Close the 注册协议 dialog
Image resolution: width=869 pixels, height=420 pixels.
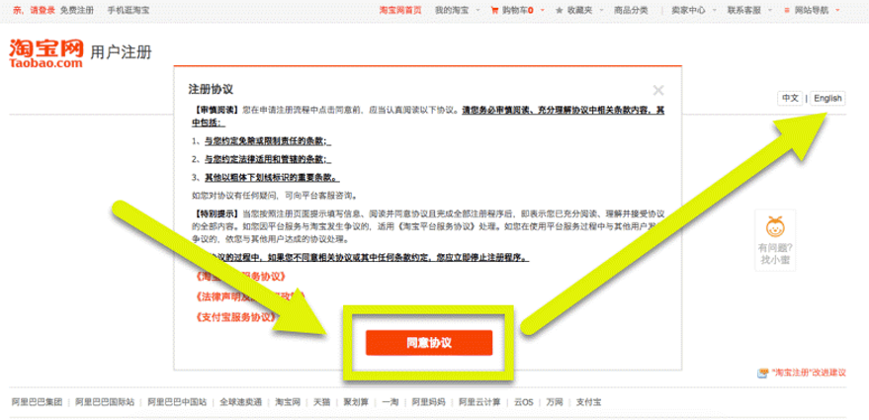point(657,90)
